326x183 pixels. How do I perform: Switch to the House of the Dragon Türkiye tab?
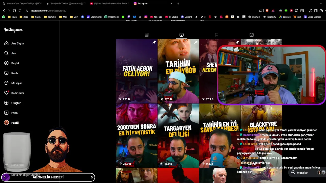[22, 4]
